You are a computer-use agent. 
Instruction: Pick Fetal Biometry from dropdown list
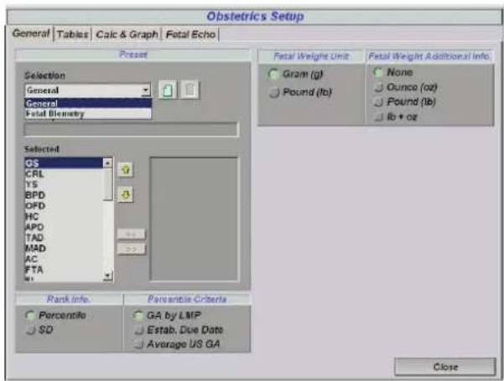coord(88,113)
